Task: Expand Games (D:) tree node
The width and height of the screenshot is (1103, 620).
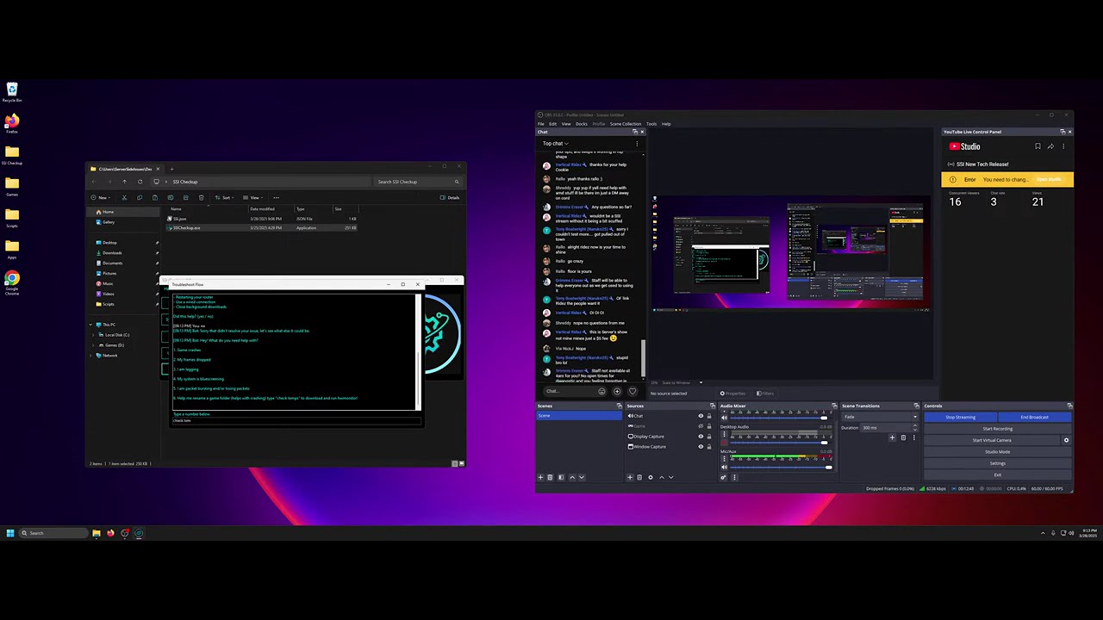Action: [93, 345]
